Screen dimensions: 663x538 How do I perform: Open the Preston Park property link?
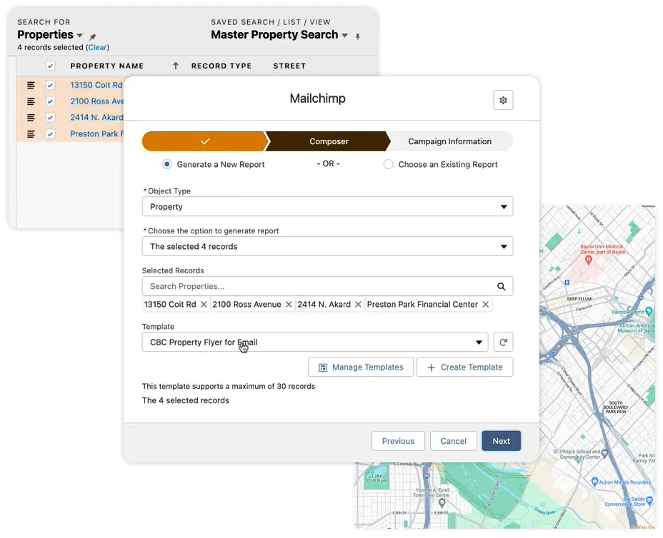pos(96,134)
